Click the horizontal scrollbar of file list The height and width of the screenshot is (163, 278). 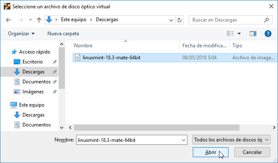[157, 127]
